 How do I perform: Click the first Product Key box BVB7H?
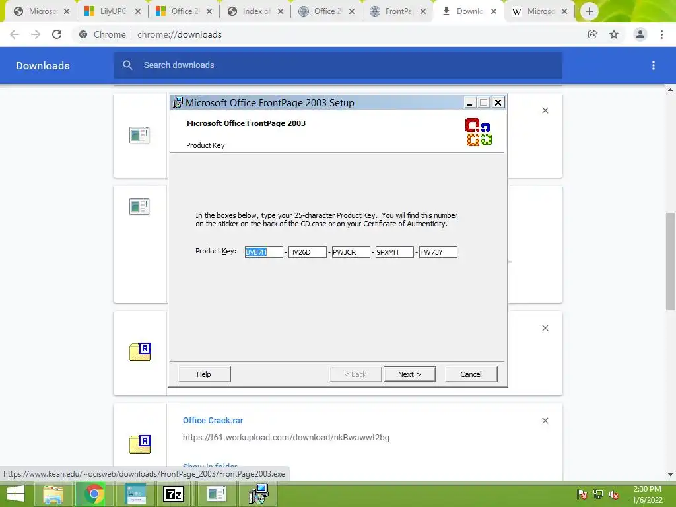point(264,252)
